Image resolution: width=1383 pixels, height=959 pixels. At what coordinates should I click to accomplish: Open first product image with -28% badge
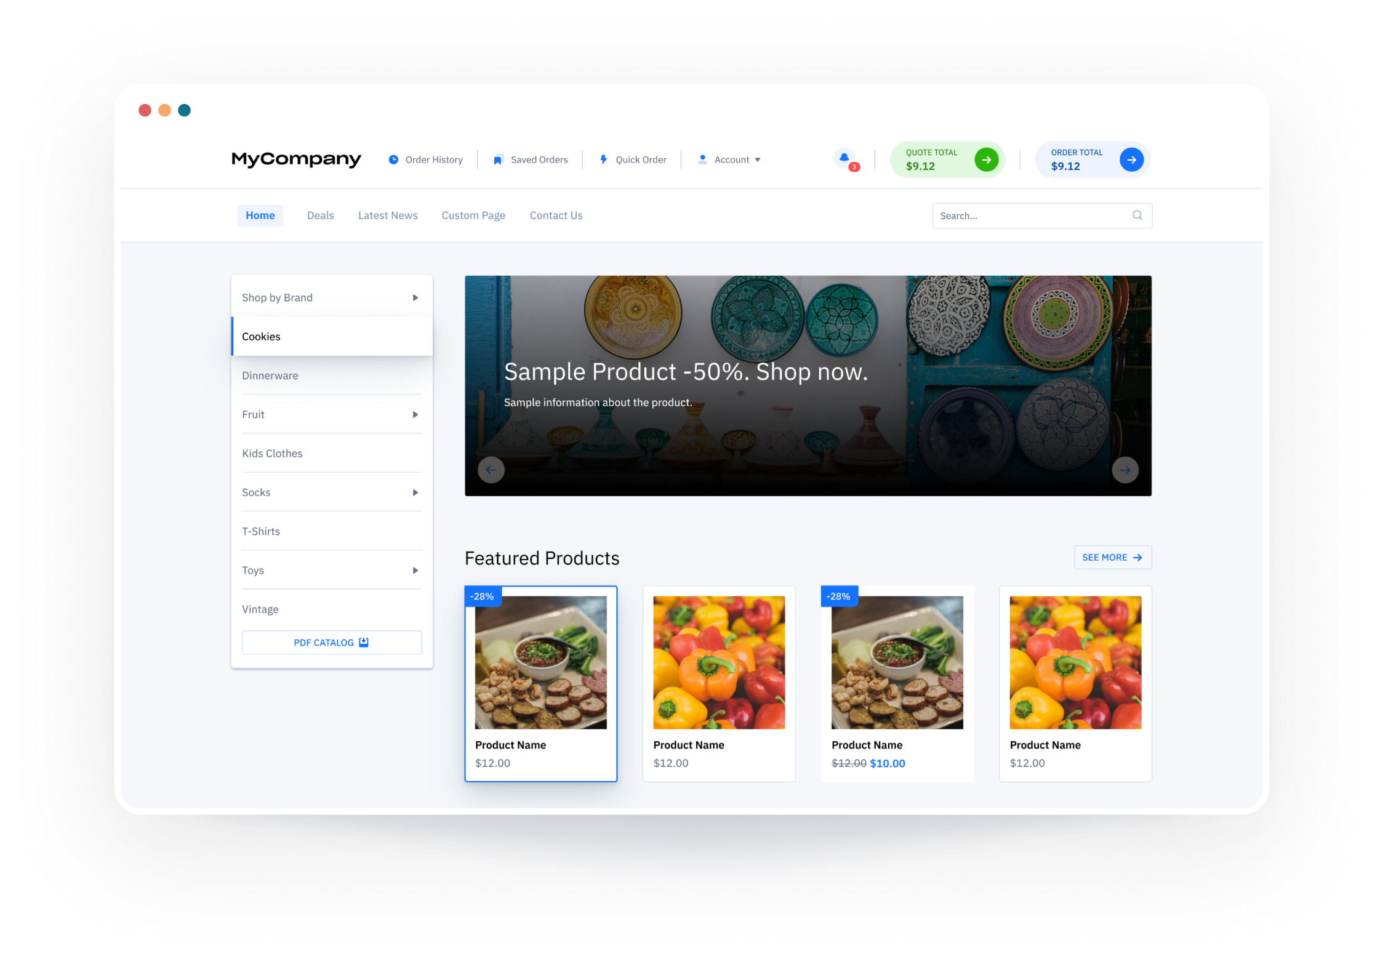click(x=541, y=662)
